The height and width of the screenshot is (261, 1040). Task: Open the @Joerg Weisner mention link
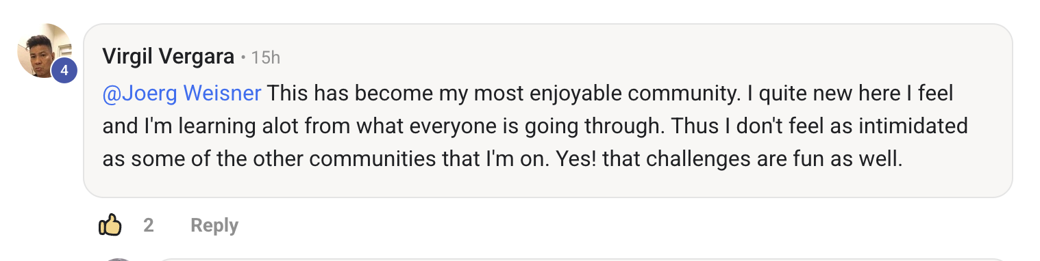coord(182,93)
